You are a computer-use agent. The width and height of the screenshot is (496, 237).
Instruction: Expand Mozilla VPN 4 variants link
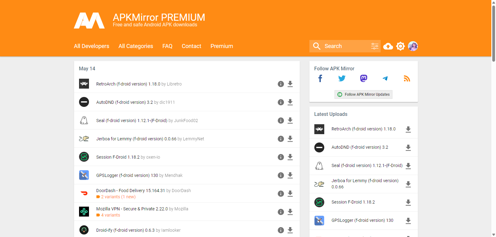click(x=110, y=215)
